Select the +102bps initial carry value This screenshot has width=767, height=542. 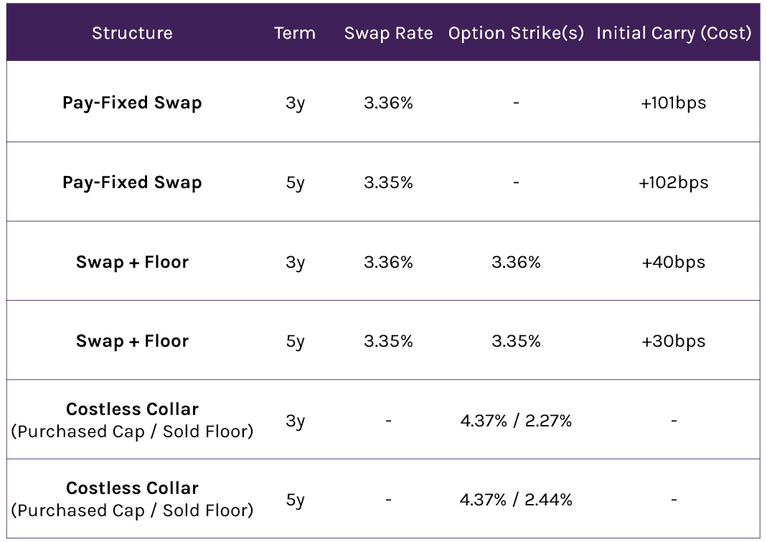(x=674, y=182)
